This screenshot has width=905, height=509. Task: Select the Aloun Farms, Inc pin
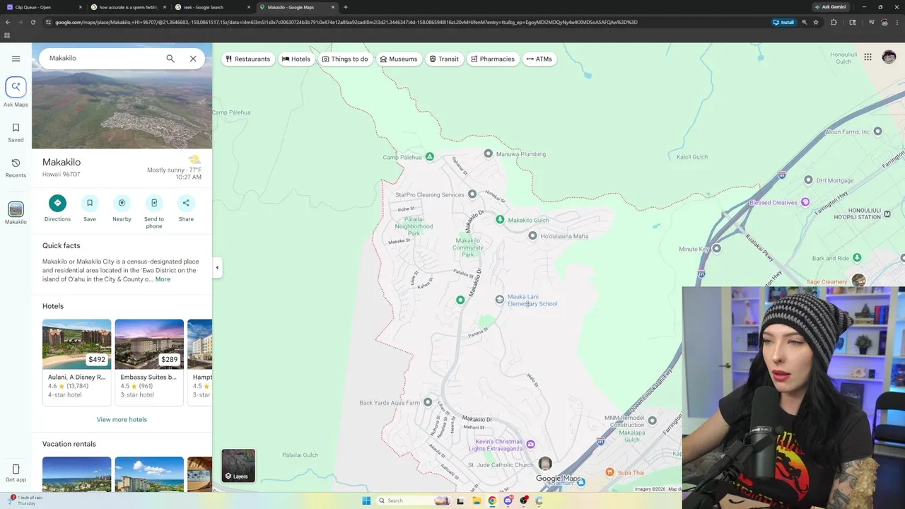[x=877, y=131]
